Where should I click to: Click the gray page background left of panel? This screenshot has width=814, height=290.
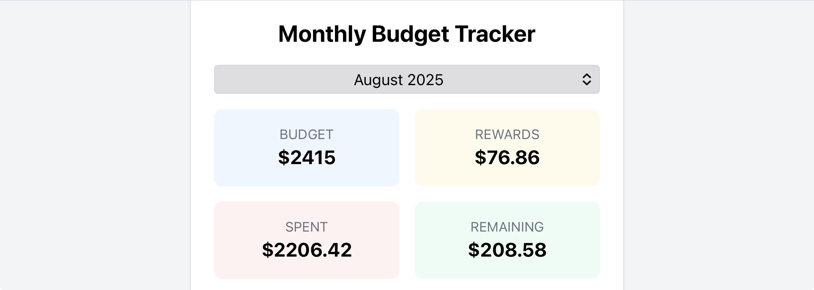point(96,145)
